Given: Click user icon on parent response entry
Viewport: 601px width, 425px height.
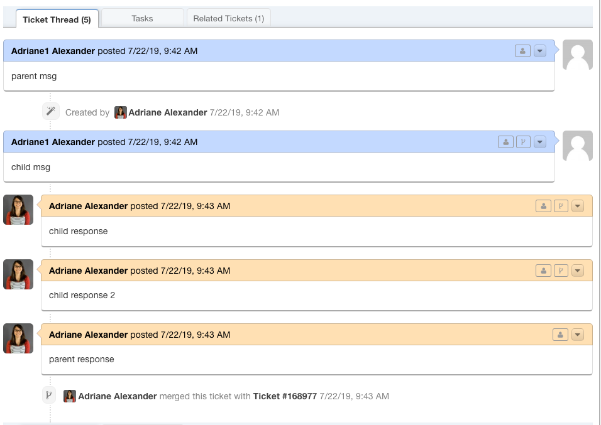Looking at the screenshot, I should (560, 335).
